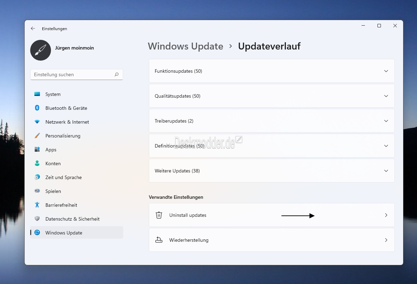Select Netzwerk & Internet in sidebar
Viewport: 417px width, 284px height.
pyautogui.click(x=77, y=122)
